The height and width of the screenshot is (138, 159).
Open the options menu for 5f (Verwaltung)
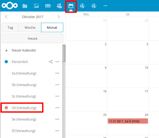pos(57,131)
